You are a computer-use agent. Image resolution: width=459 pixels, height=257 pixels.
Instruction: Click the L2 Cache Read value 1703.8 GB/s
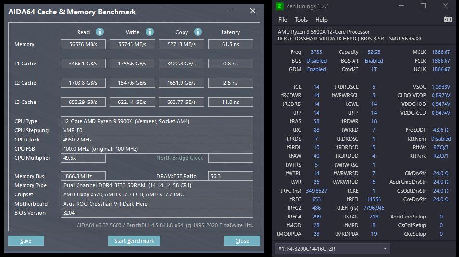point(83,83)
